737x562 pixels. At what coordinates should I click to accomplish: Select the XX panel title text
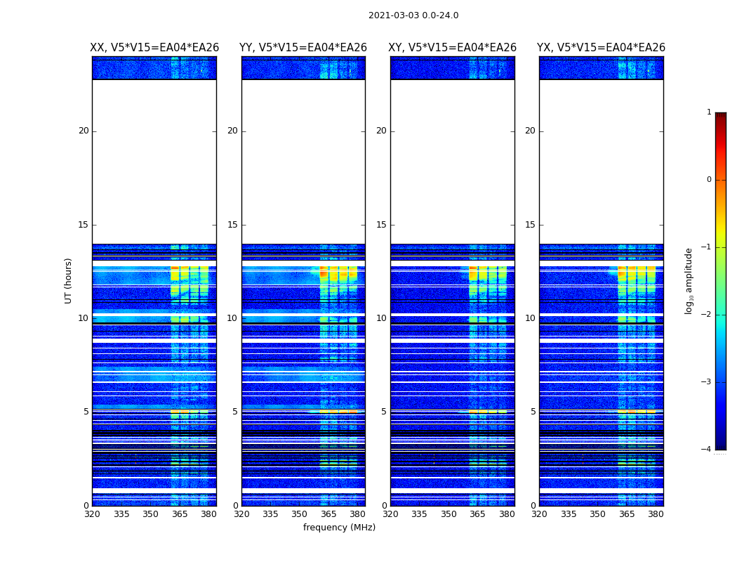click(154, 48)
